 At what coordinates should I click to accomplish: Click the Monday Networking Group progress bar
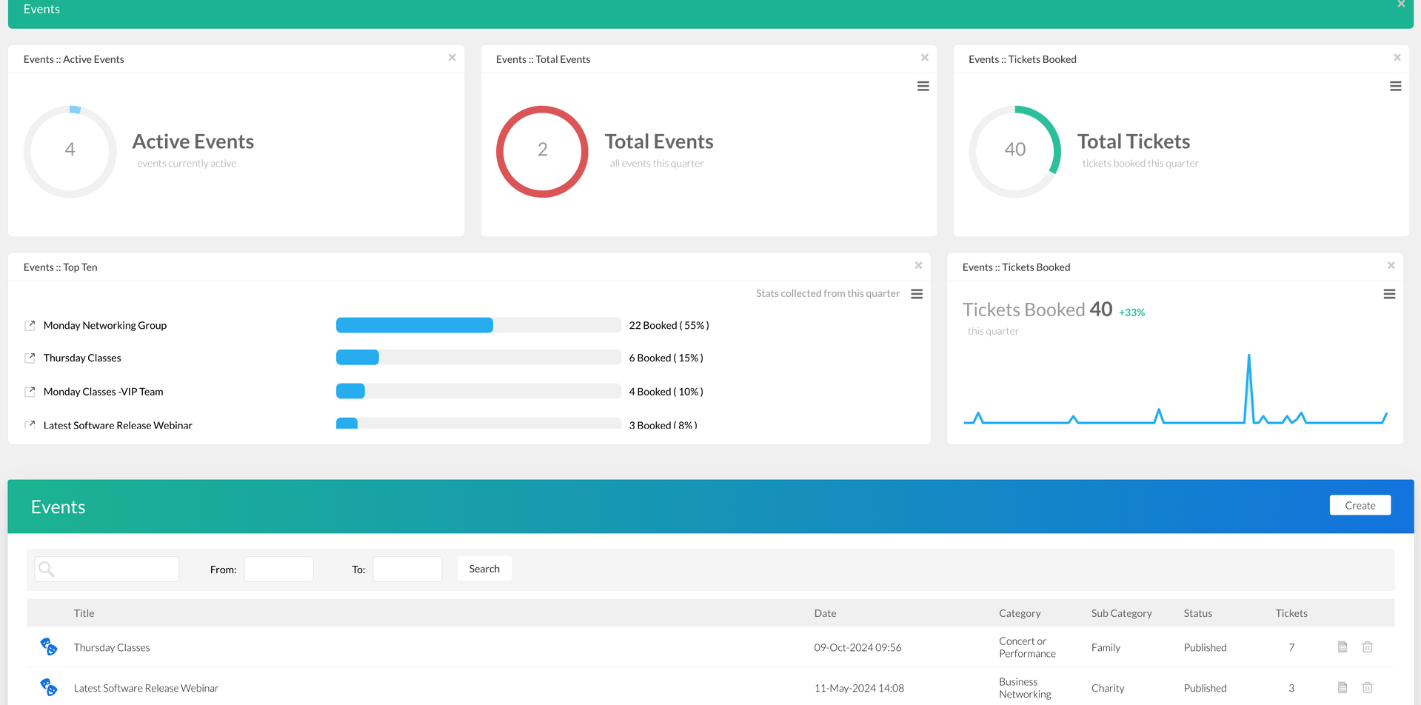[x=478, y=325]
